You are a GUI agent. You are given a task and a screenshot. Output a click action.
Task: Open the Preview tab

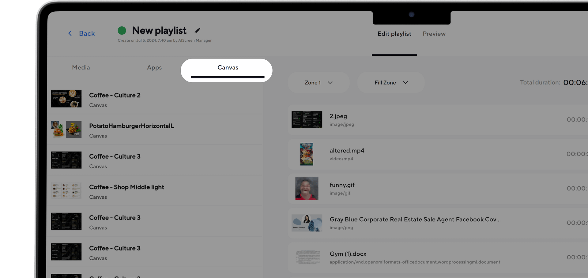coord(434,34)
